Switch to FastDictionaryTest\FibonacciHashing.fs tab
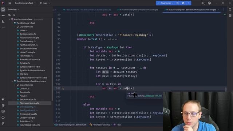 tap(138, 9)
